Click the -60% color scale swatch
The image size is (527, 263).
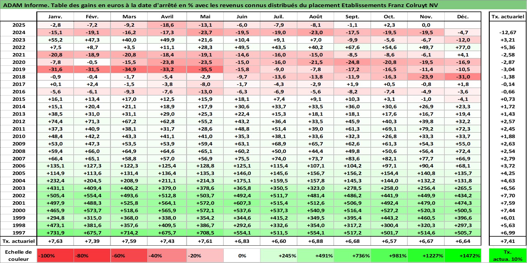129,256
